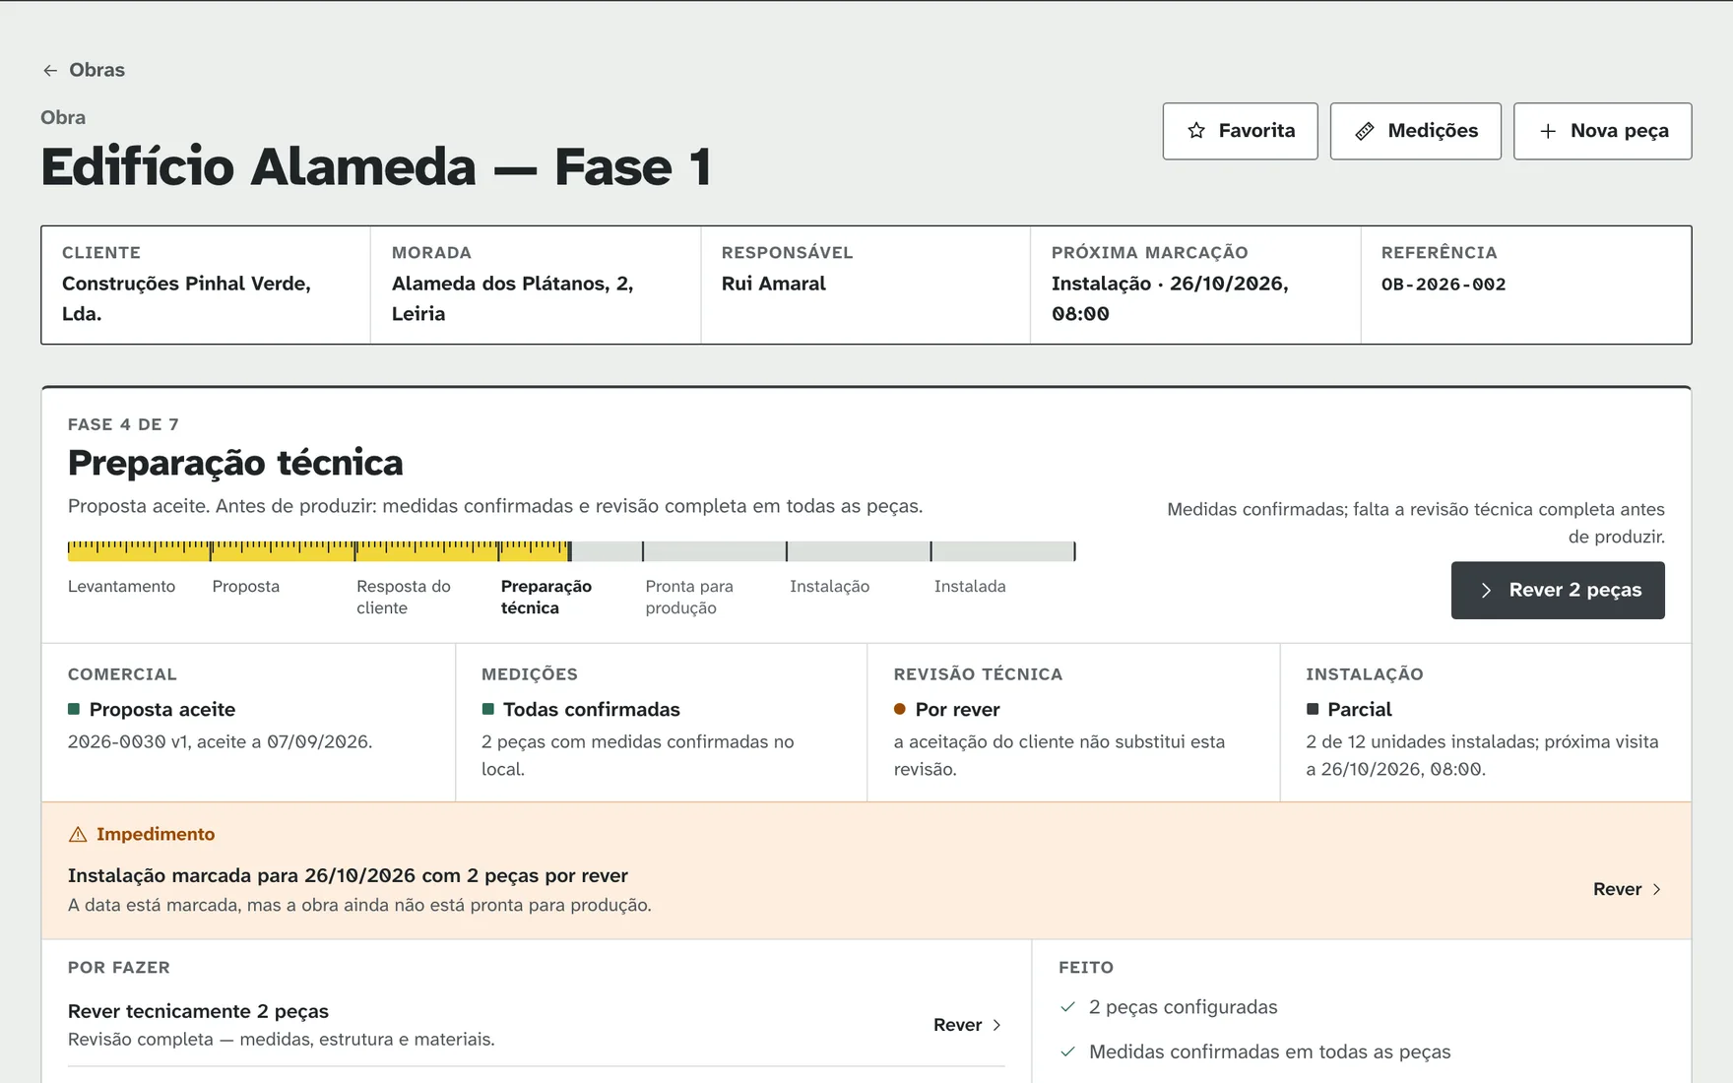Click the dark square beside Parcial
1733x1083 pixels.
[1313, 709]
